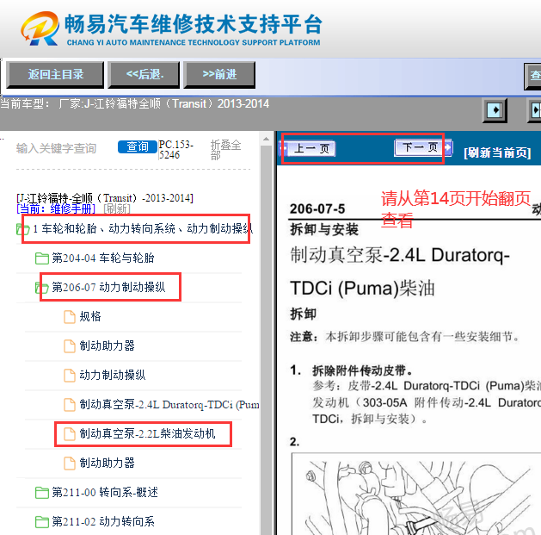Open 第211-00 转向系-概述 chapter
Screen dimensions: 541x535
pyautogui.click(x=105, y=493)
